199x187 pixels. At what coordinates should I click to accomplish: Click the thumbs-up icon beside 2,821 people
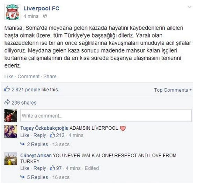pyautogui.click(x=7, y=89)
